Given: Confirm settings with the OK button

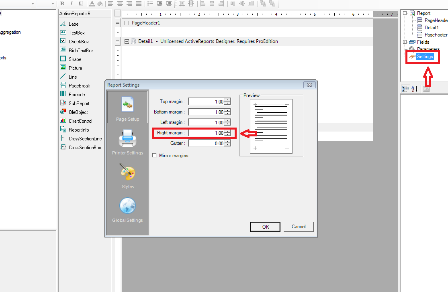Looking at the screenshot, I should (x=265, y=227).
